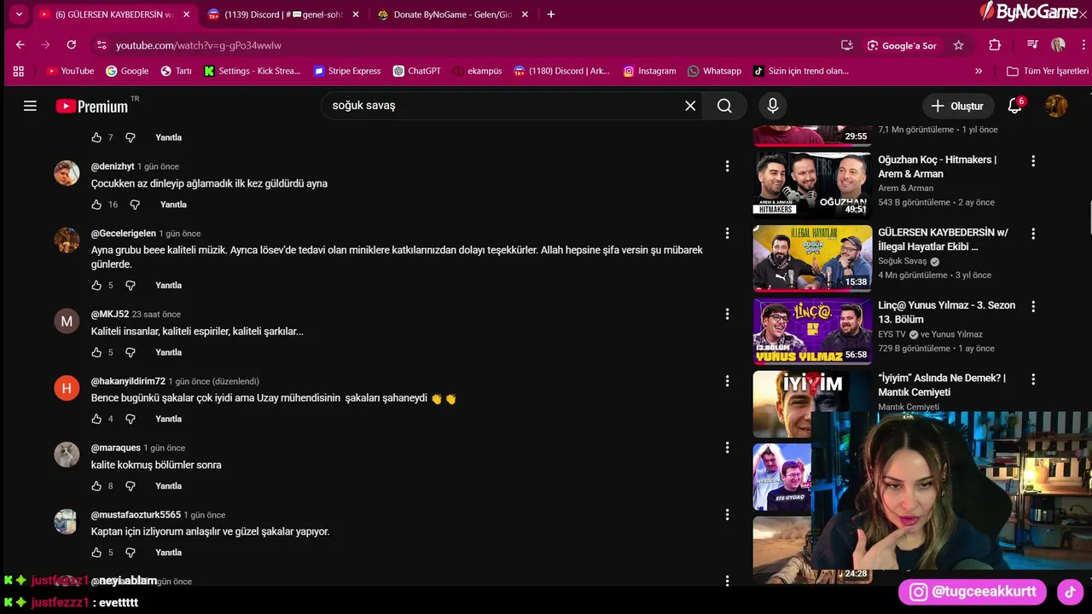The image size is (1092, 614).
Task: Open the Soğuk Savaş channel name
Action: [902, 261]
